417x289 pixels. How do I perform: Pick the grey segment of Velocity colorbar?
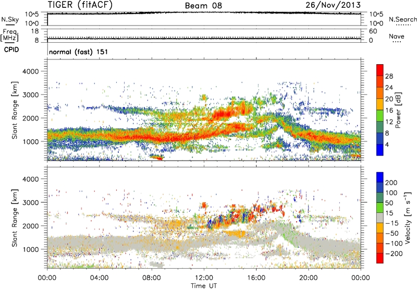380,218
